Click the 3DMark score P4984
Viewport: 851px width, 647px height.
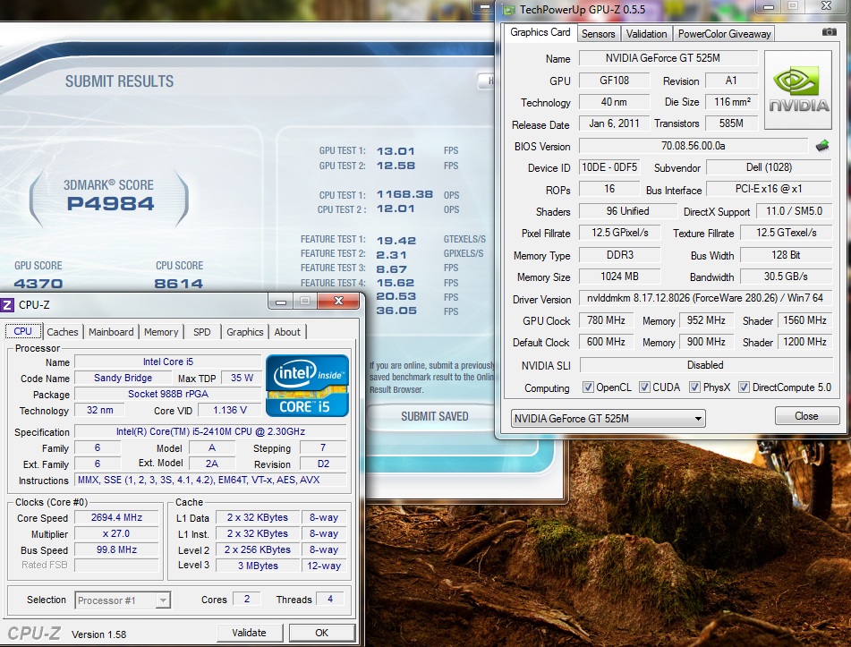pyautogui.click(x=110, y=203)
